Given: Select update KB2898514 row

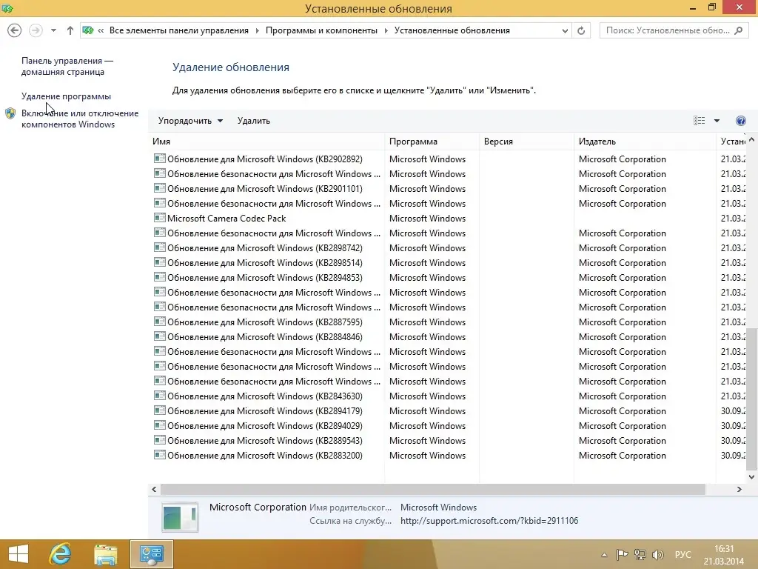Looking at the screenshot, I should (448, 263).
